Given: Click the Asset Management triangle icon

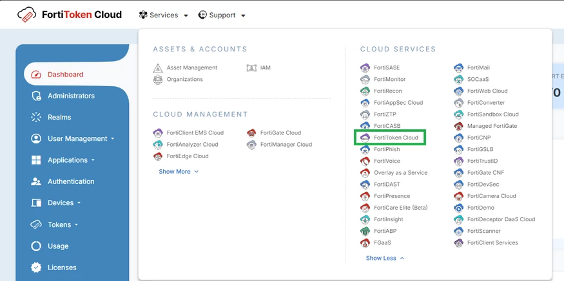Looking at the screenshot, I should (158, 68).
